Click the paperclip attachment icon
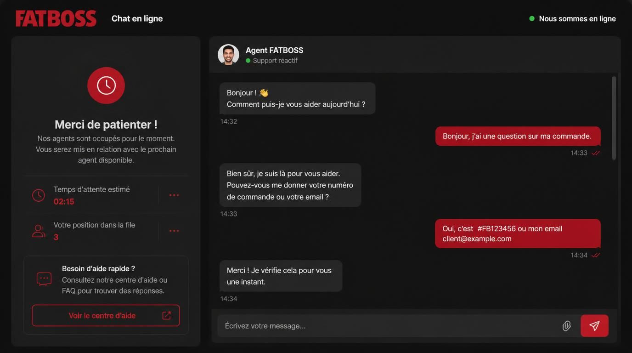632x353 pixels. 567,326
